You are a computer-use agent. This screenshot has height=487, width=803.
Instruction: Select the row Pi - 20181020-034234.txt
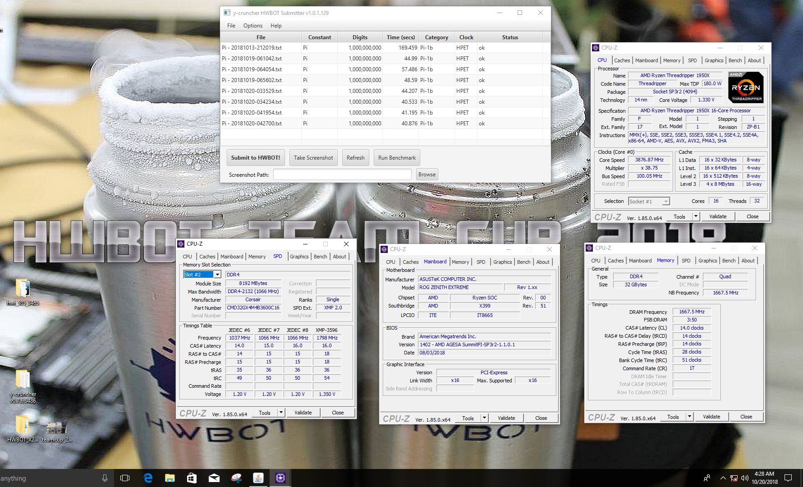(x=385, y=102)
